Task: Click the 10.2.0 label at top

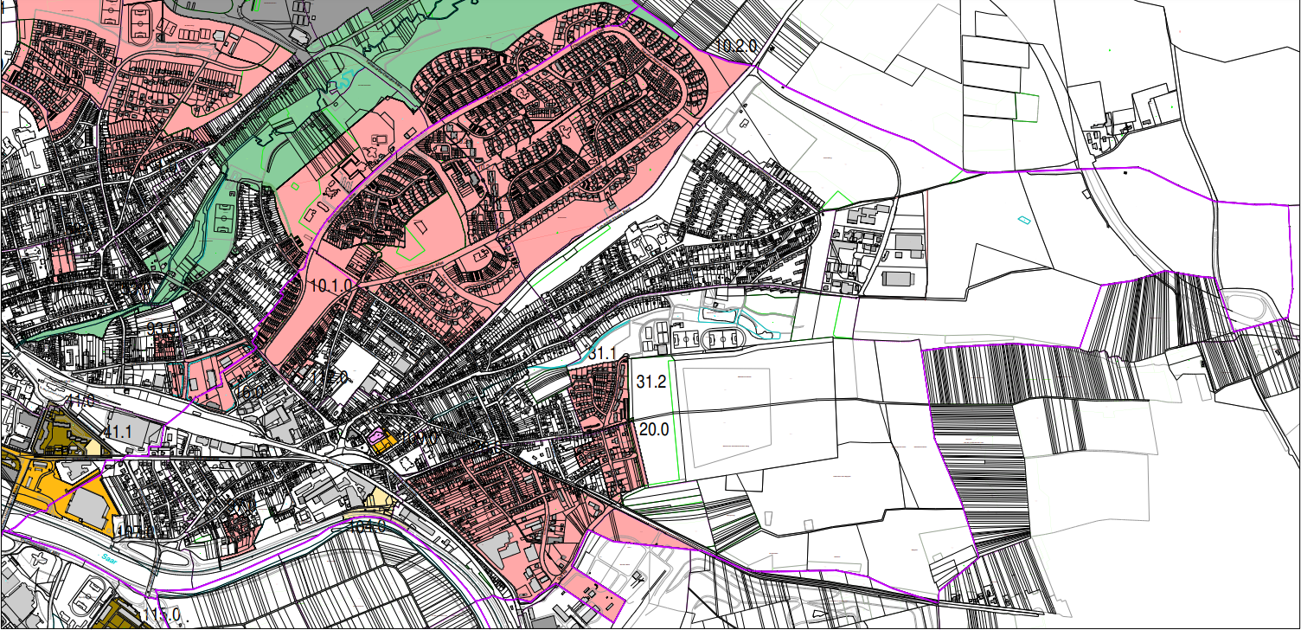Action: tap(737, 45)
